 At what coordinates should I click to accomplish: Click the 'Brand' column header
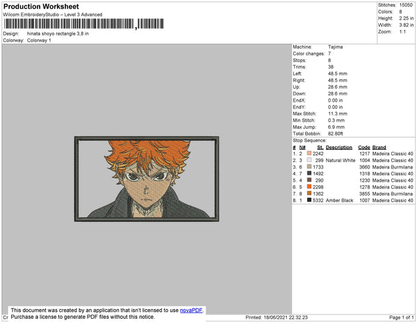click(379, 148)
